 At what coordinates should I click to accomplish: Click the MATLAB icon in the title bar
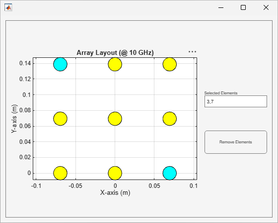(x=8, y=7)
